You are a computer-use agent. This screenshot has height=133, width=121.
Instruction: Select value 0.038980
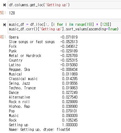(x=70, y=106)
